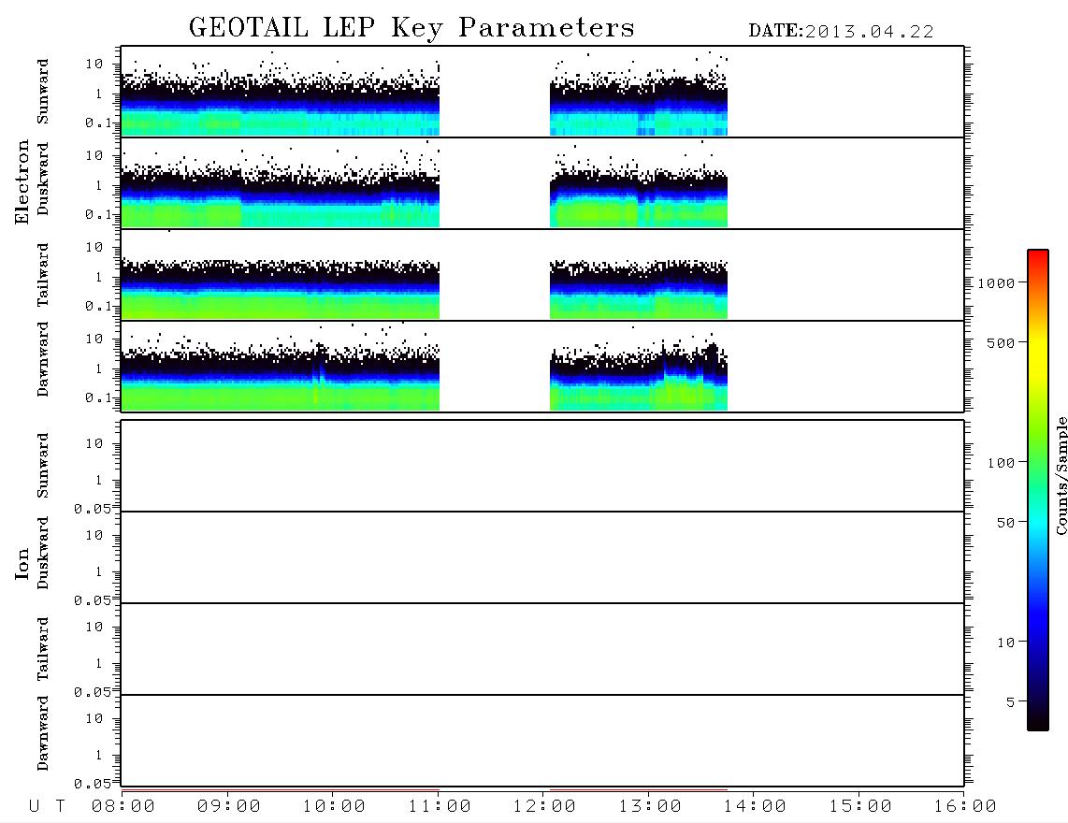Click the 09:00 time axis label

click(229, 806)
